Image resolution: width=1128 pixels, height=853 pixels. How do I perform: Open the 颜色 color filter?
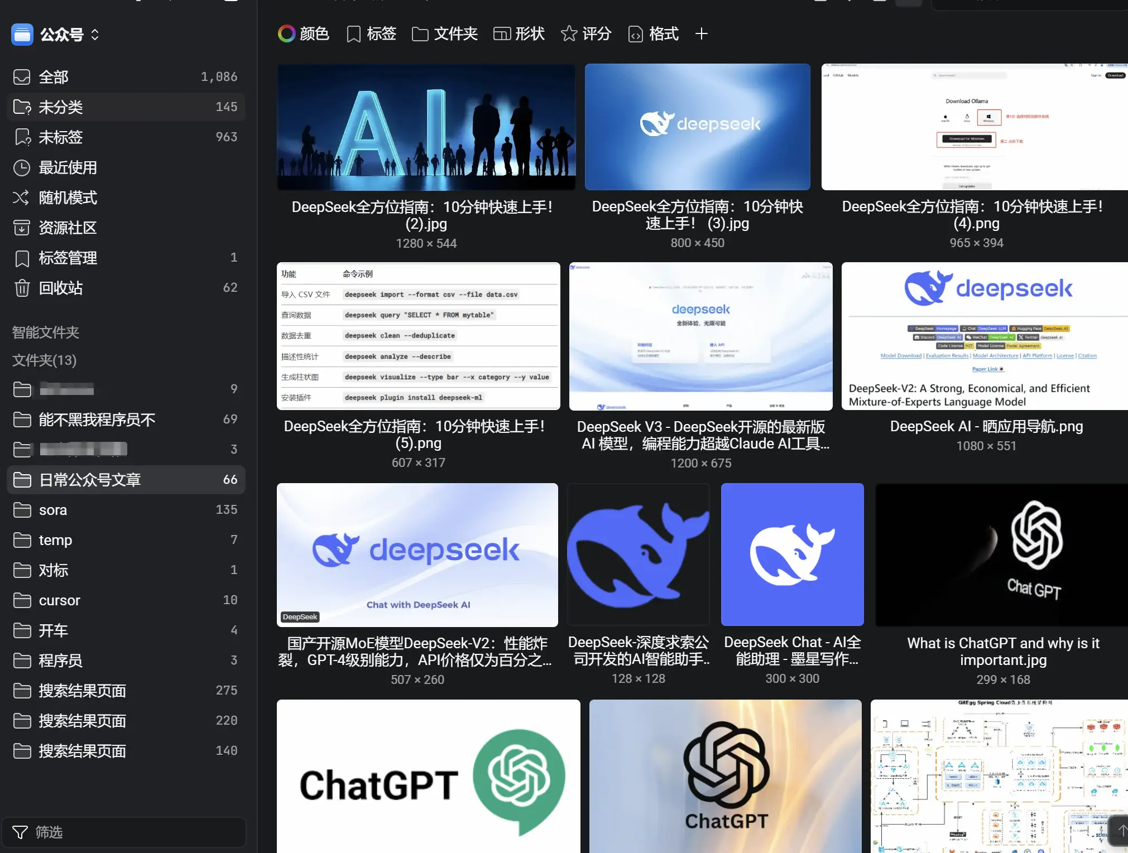pyautogui.click(x=304, y=34)
